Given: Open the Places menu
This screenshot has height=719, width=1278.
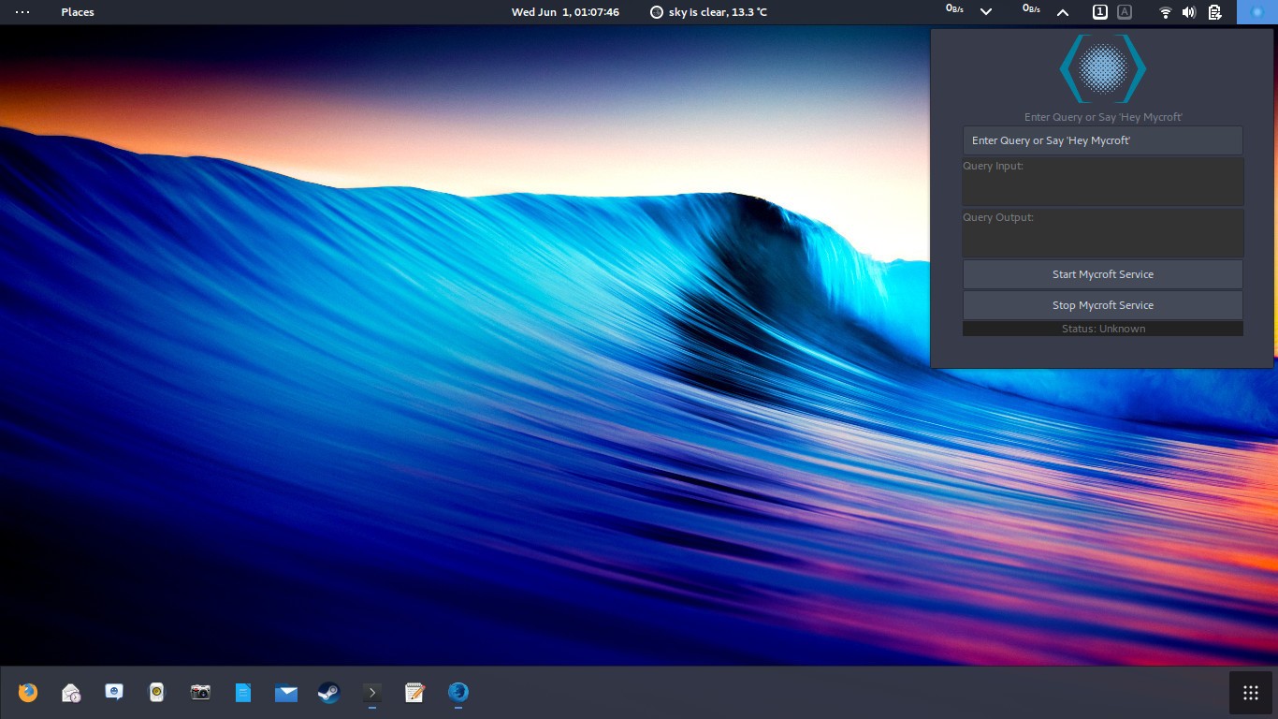Looking at the screenshot, I should (78, 12).
